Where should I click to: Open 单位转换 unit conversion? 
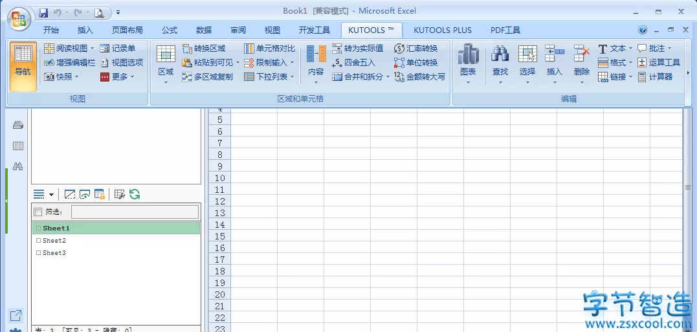pyautogui.click(x=416, y=63)
